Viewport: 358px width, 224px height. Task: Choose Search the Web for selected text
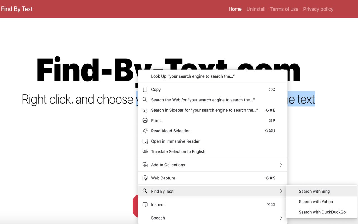[213, 100]
